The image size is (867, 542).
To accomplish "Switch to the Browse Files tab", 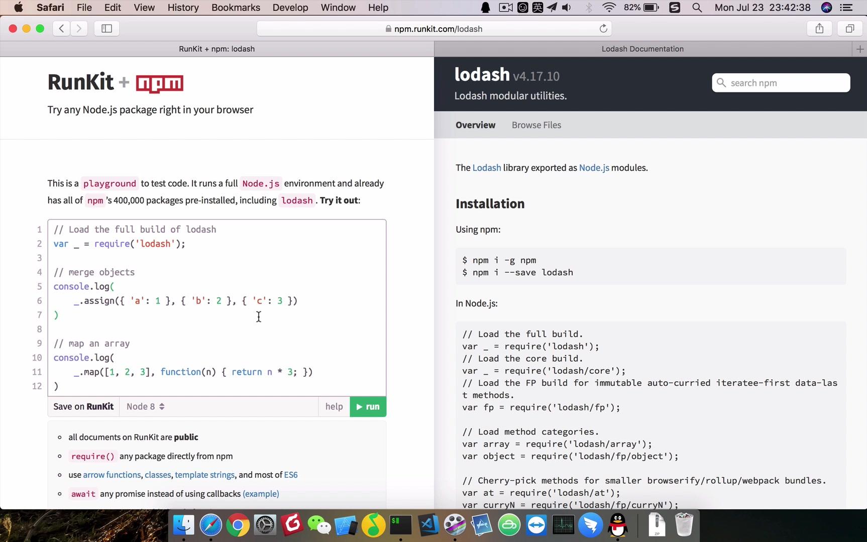I will coord(536,125).
